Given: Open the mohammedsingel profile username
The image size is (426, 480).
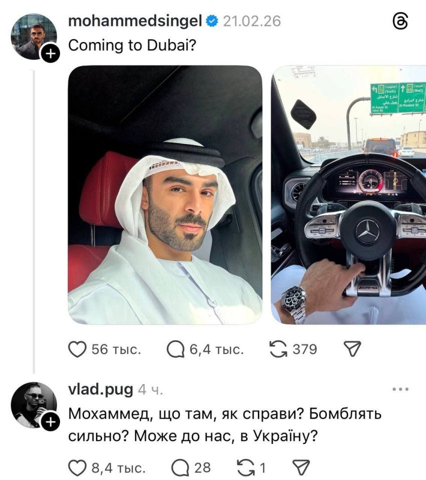Looking at the screenshot, I should point(135,21).
